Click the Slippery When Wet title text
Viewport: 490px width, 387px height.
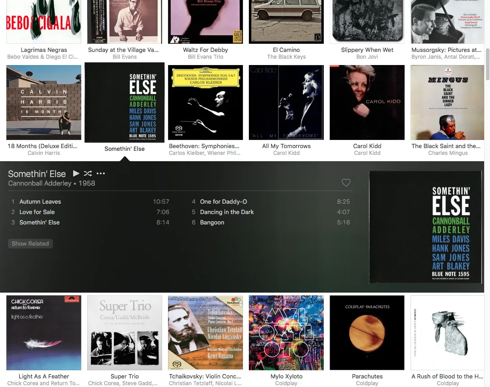tap(367, 50)
